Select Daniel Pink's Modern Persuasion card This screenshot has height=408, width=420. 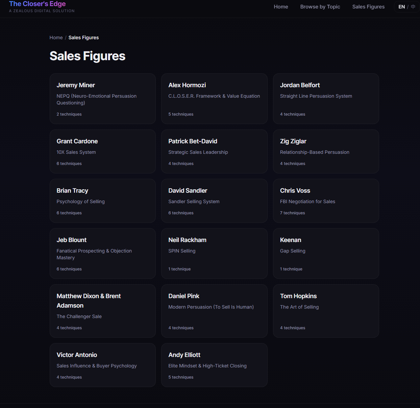pos(214,311)
